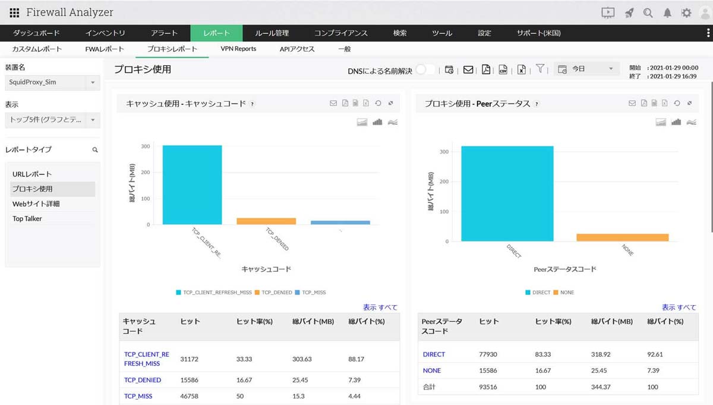The width and height of the screenshot is (713, 405).
Task: Email the プロキシ使用 report
Action: [x=469, y=70]
